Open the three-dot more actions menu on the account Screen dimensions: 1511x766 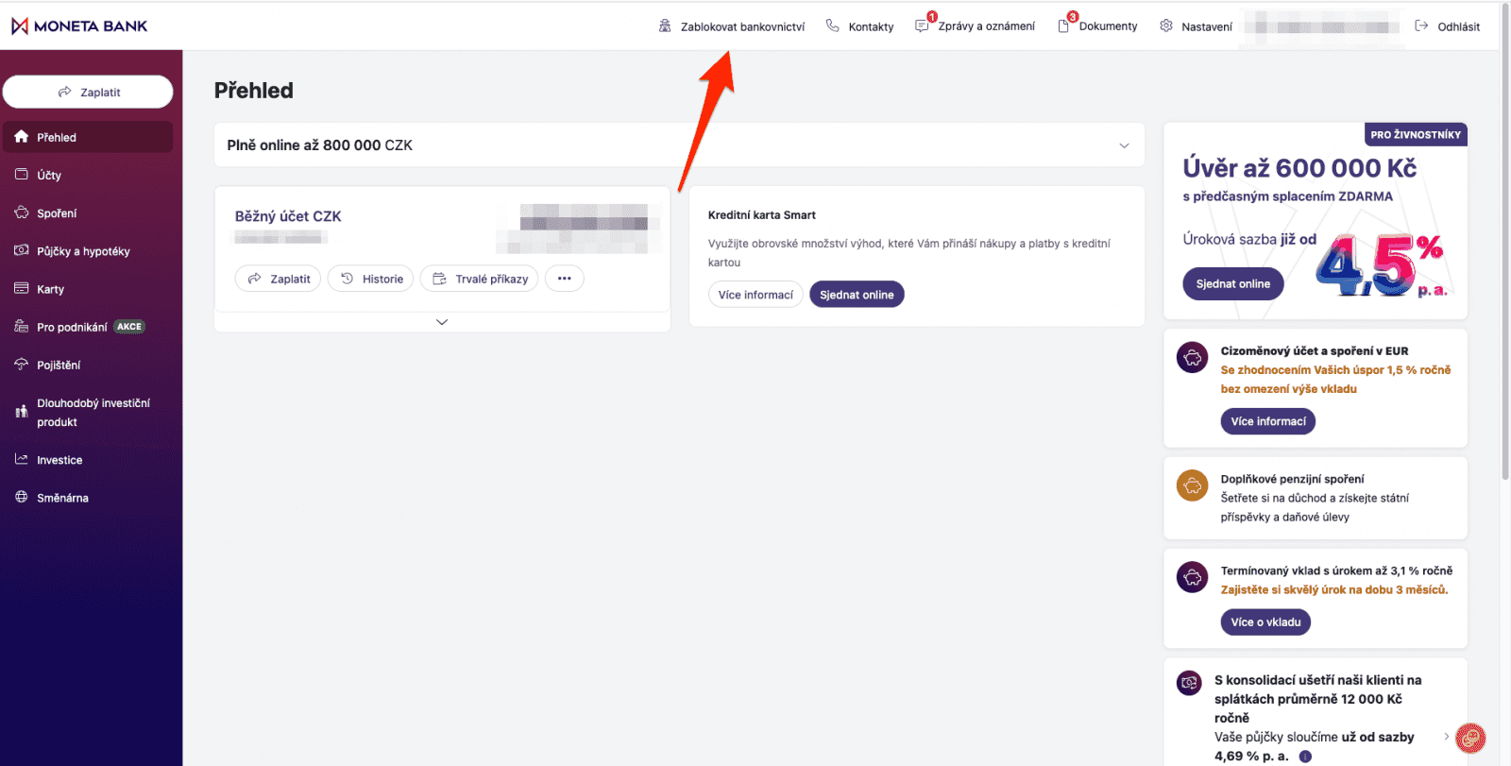tap(565, 279)
